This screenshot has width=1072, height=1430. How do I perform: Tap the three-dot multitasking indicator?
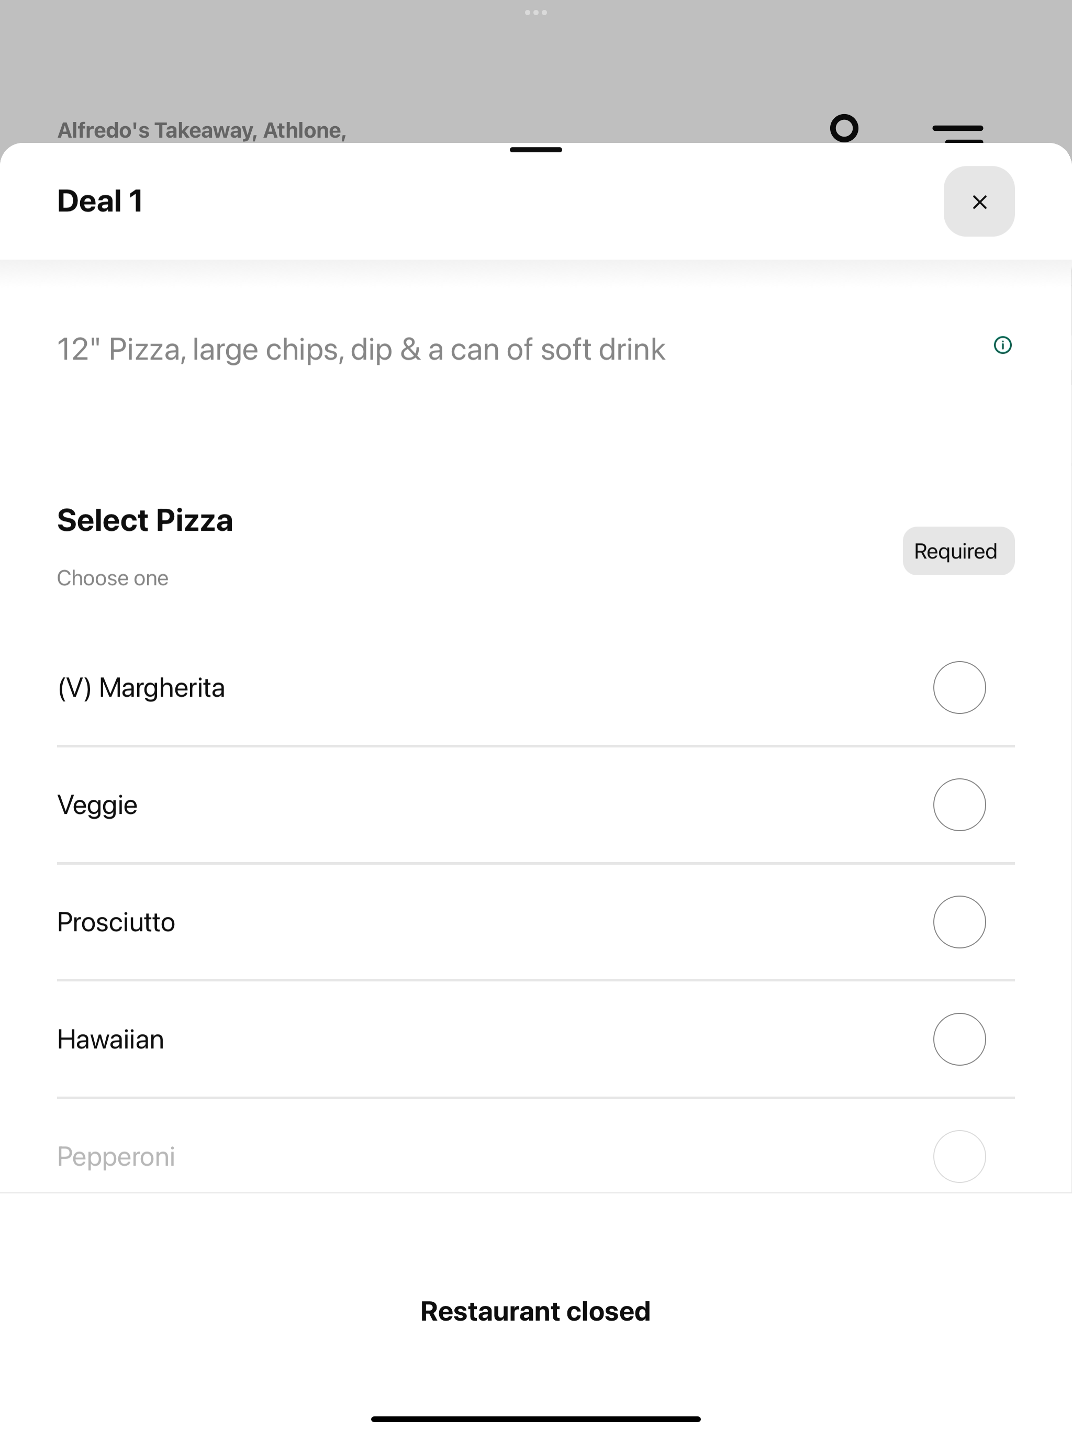point(536,12)
